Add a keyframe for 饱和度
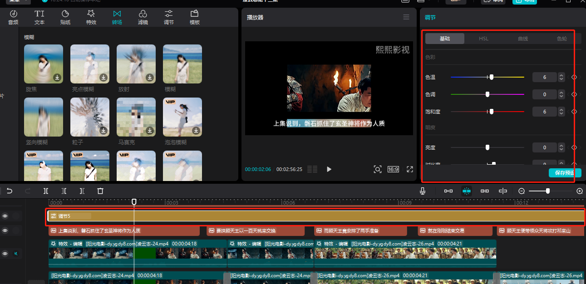This screenshot has width=586, height=284. coord(574,111)
